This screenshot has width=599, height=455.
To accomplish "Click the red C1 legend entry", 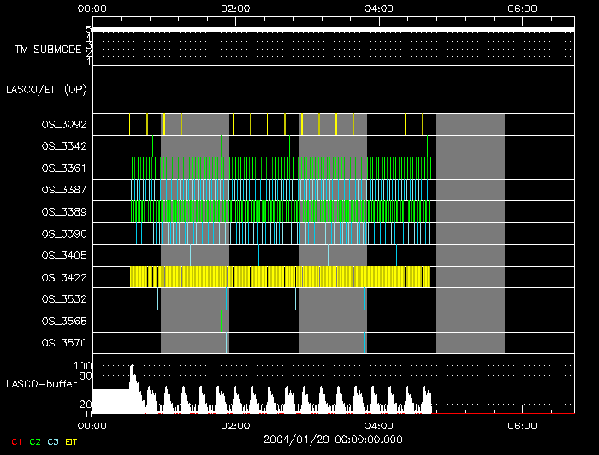I will pyautogui.click(x=15, y=441).
